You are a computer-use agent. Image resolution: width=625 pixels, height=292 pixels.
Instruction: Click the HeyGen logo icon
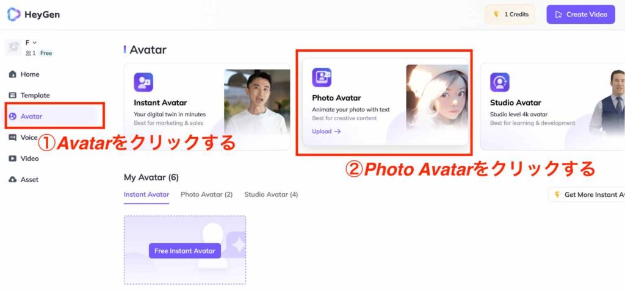click(x=13, y=15)
